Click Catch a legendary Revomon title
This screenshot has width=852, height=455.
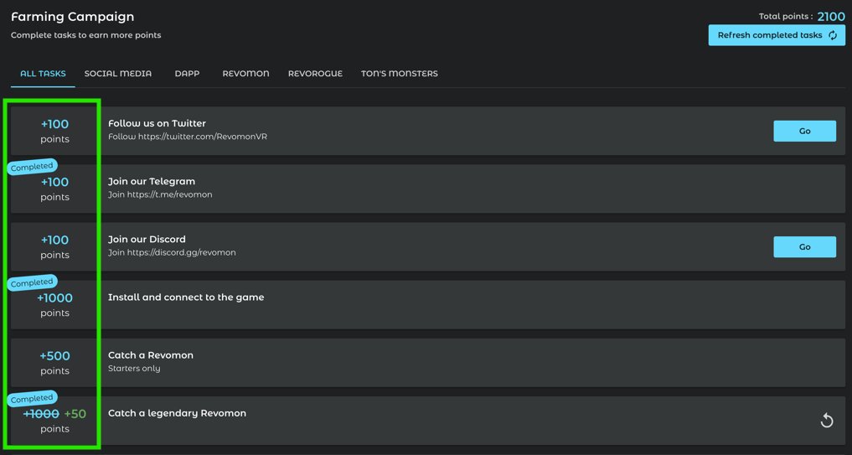[x=177, y=413]
